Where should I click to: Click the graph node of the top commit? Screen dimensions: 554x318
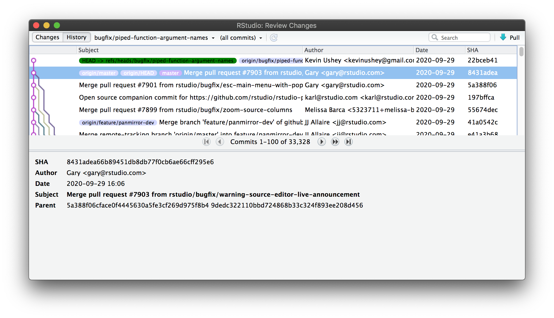[33, 61]
